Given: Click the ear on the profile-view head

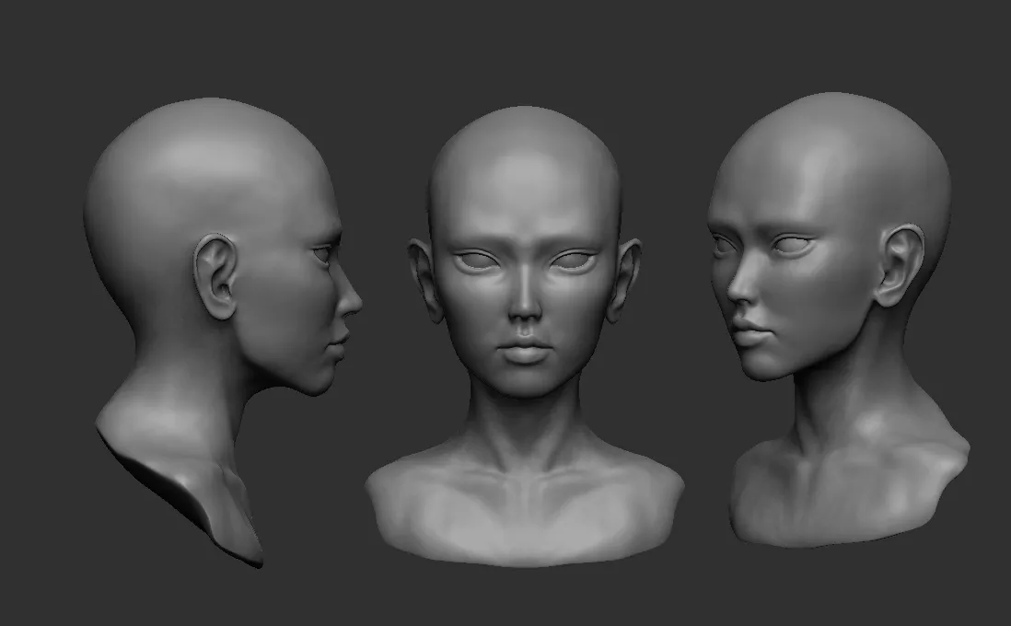Looking at the screenshot, I should tap(215, 276).
